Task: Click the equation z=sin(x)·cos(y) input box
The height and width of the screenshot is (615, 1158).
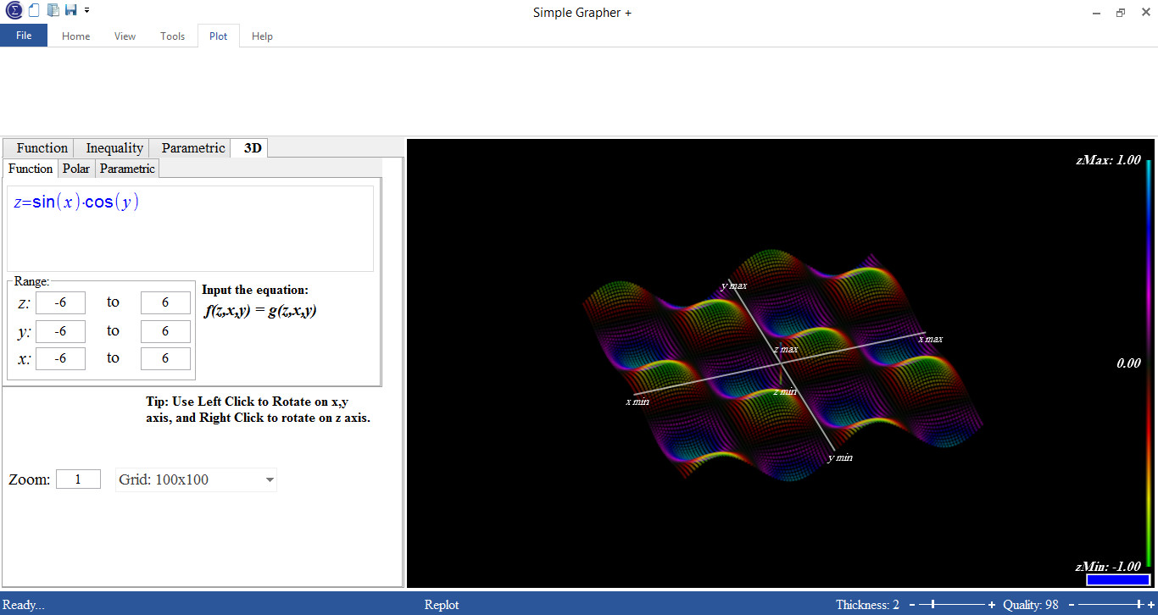Action: [x=190, y=229]
